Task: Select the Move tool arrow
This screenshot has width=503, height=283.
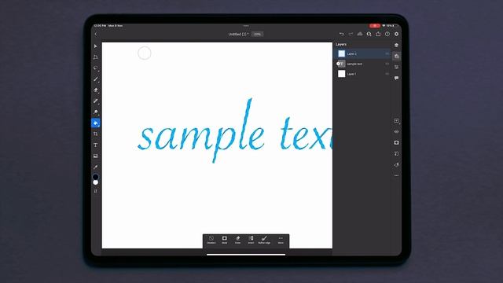Action: click(x=96, y=46)
